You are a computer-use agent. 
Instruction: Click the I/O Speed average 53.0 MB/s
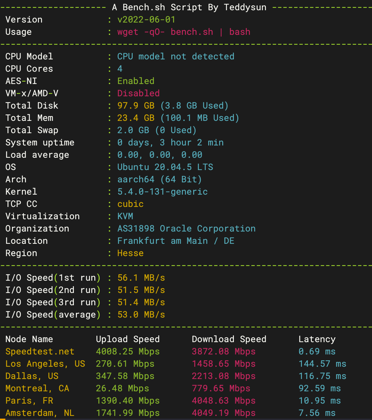[141, 314]
